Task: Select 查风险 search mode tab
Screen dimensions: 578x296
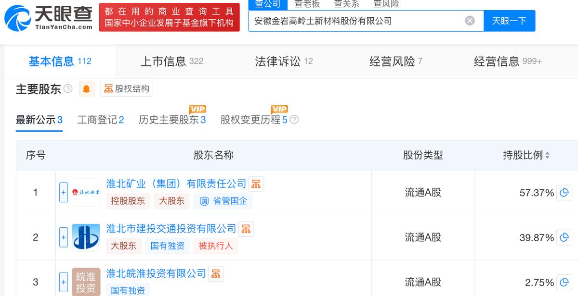Action: 386,4
